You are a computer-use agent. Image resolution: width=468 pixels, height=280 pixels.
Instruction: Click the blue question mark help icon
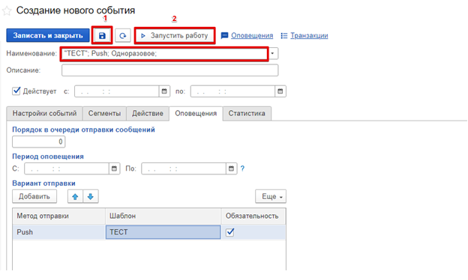click(242, 168)
